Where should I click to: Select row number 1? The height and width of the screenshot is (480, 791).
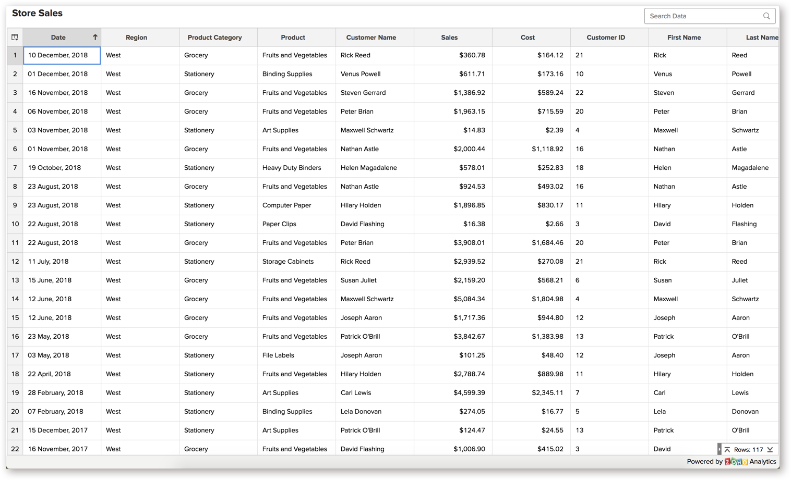(15, 55)
